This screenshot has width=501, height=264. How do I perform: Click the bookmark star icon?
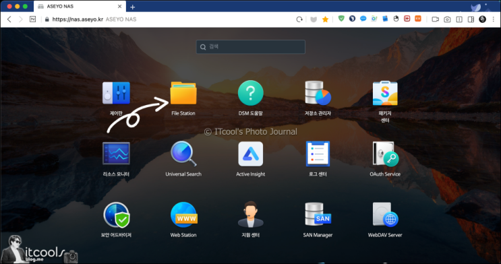tap(325, 19)
